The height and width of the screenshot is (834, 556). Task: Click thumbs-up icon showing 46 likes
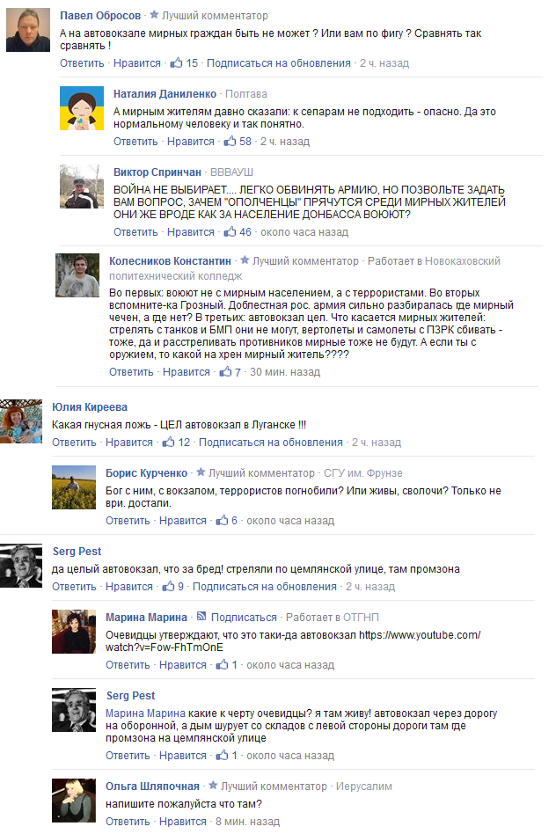coord(230,231)
